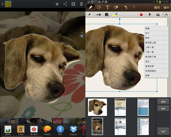
Task: Select the large T text tool
Action: tap(107, 7)
